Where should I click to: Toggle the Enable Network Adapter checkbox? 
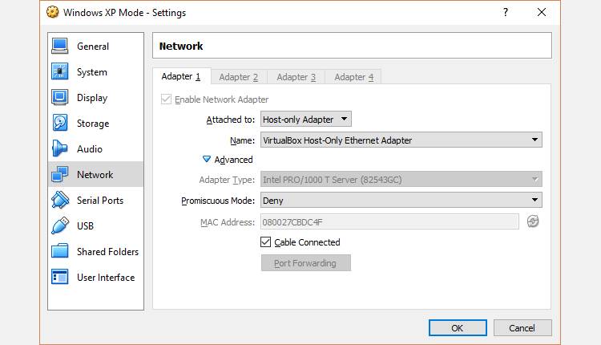coord(167,99)
